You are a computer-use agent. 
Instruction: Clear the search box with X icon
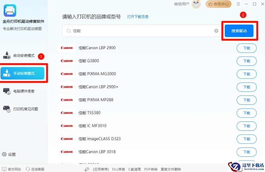coord(216,31)
